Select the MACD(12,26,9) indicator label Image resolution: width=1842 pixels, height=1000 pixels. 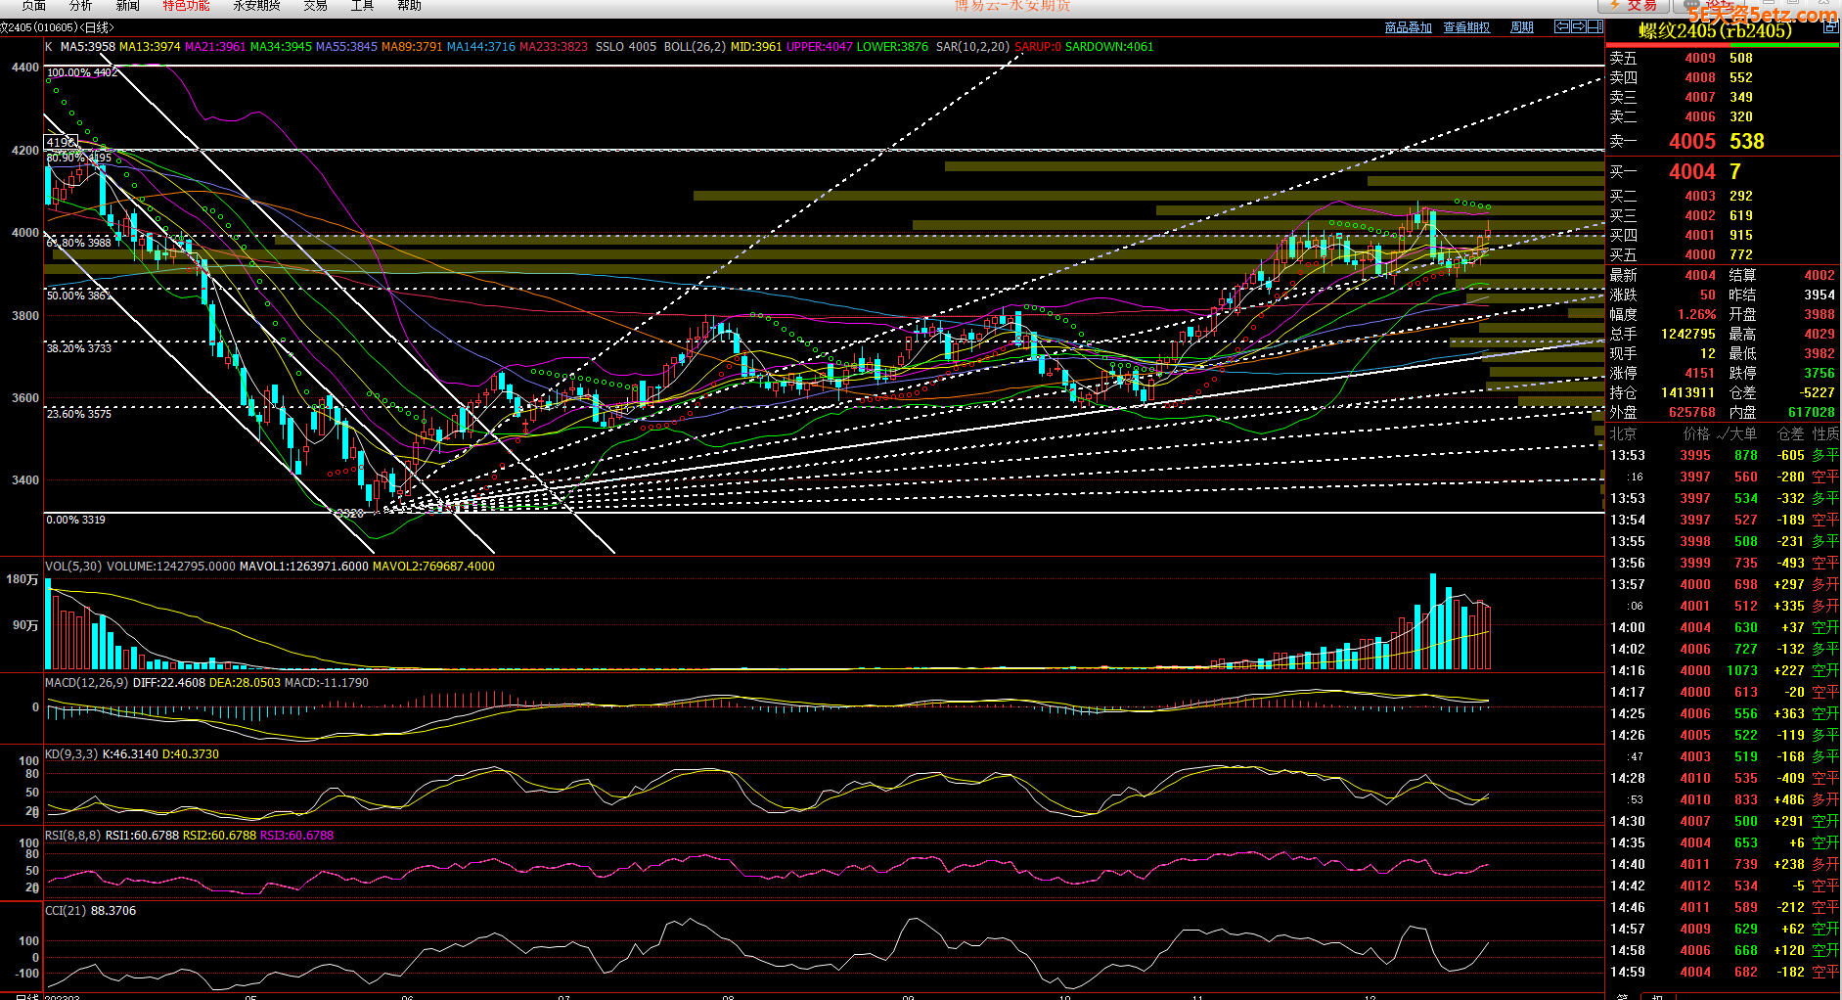[86, 682]
